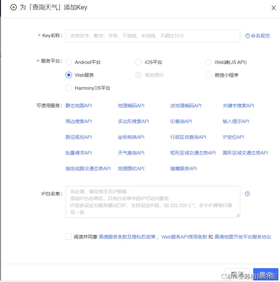Image resolution: width=280 pixels, height=282 pixels.
Task: Open the 路径规划API link
Action: coord(78,137)
